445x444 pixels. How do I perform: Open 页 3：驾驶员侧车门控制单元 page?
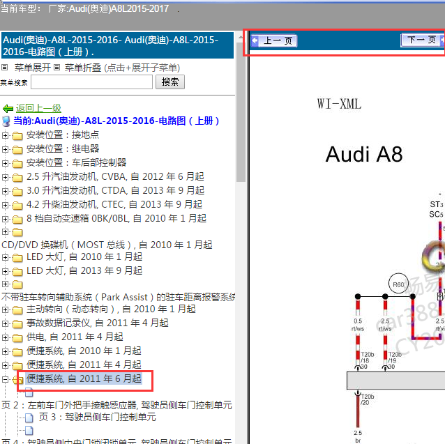coord(98,417)
